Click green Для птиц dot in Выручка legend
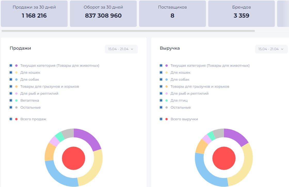 [x=167, y=101]
